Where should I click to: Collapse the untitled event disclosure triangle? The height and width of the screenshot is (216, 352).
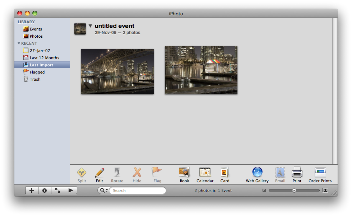[91, 26]
